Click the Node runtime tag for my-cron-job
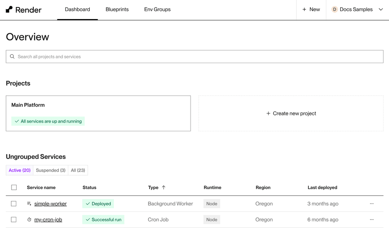This screenshot has width=389, height=230. tap(212, 220)
